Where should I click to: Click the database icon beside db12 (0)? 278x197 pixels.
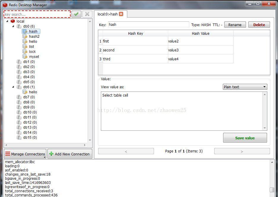tap(19, 122)
